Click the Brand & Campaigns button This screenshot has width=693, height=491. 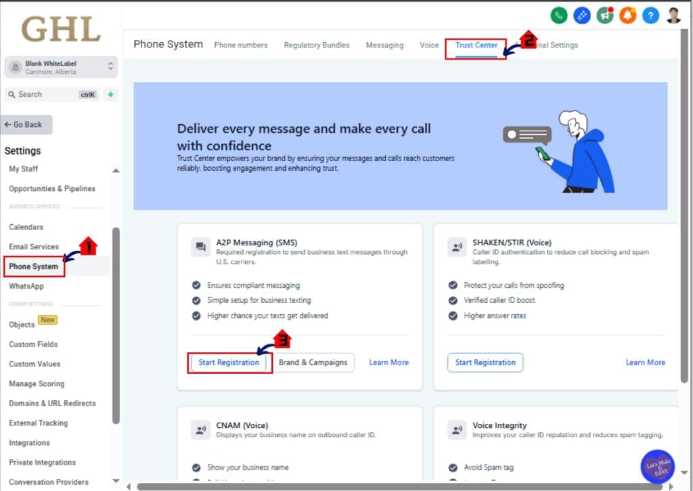(x=313, y=362)
